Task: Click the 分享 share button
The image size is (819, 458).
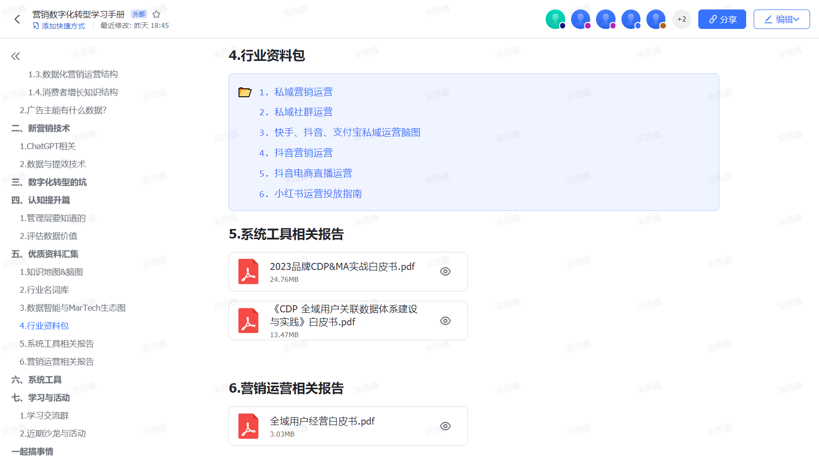Action: tap(722, 19)
